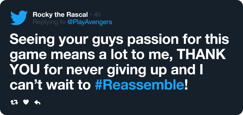Screen dimensions: 243x115
Task: Click the reply arrow icon
Action: [37, 102]
